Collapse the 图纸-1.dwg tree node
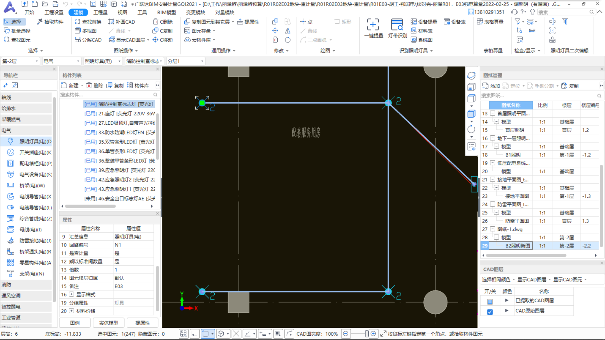 click(x=493, y=229)
